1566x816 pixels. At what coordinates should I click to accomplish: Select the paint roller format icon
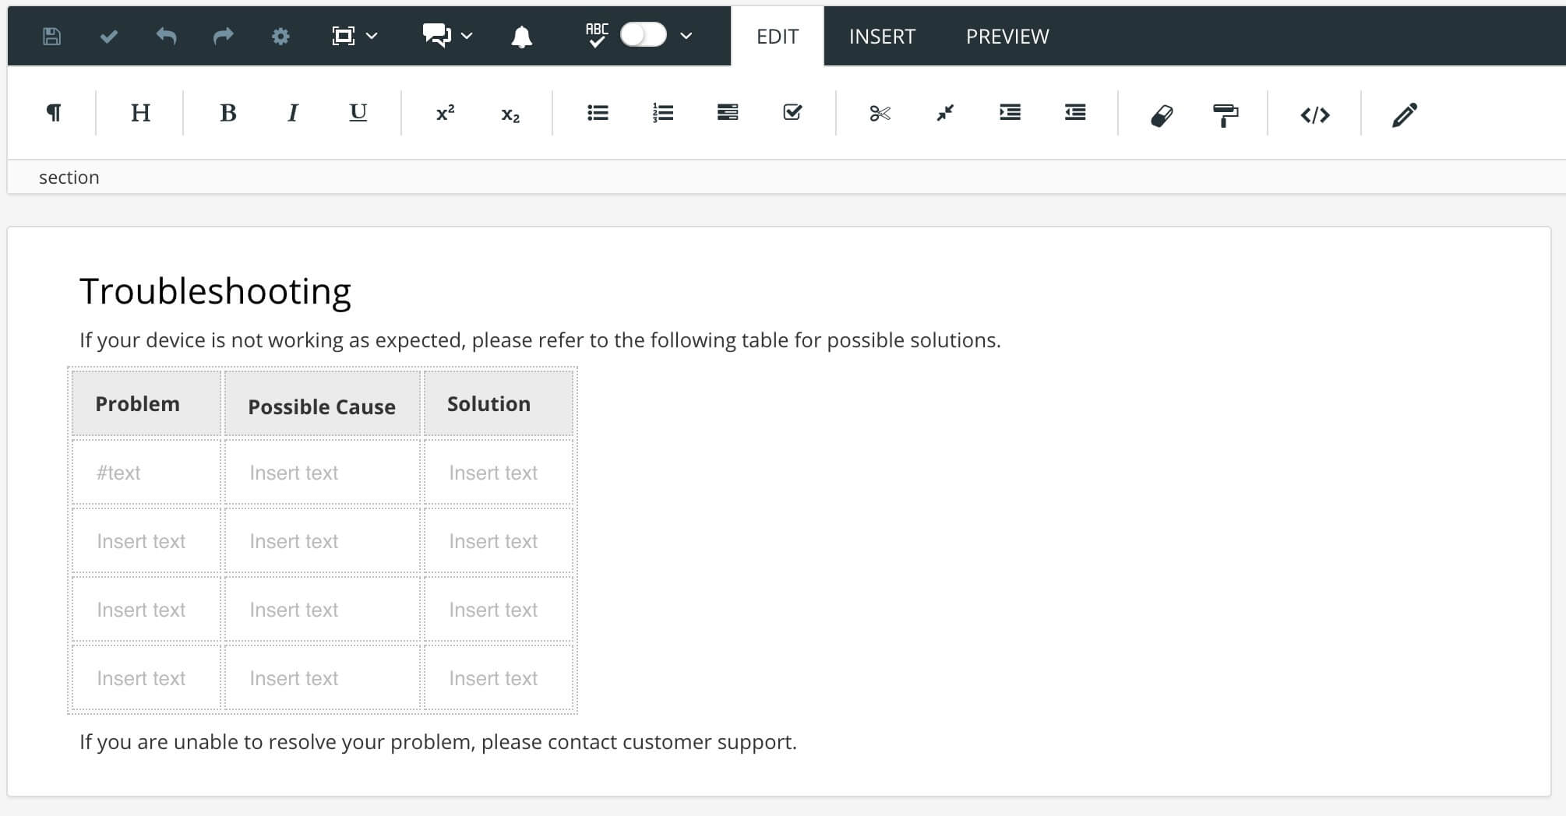tap(1226, 114)
